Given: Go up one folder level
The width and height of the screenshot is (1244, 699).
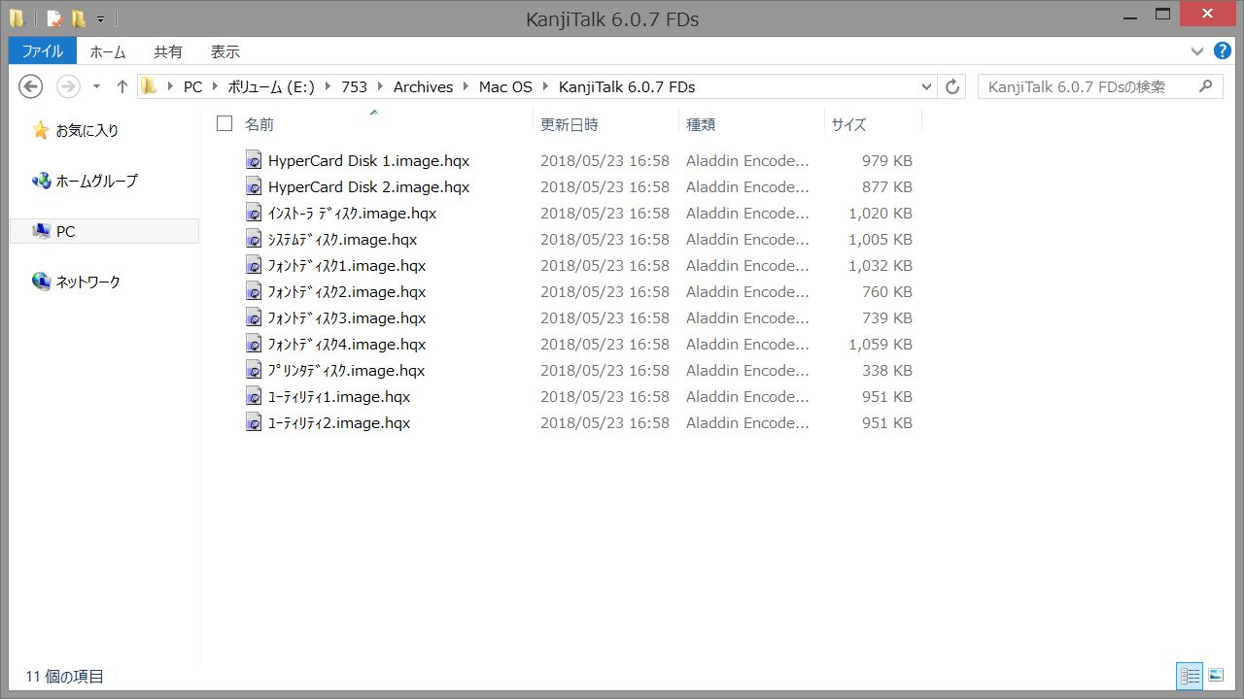Looking at the screenshot, I should point(121,86).
